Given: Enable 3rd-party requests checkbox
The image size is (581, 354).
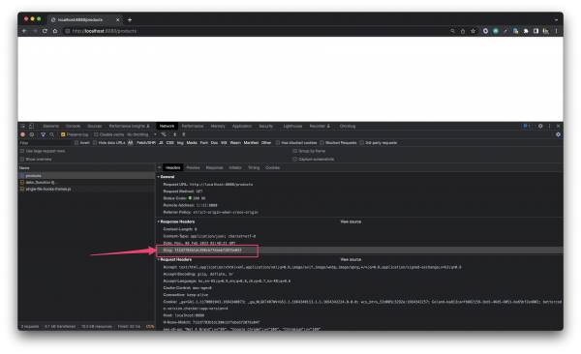Looking at the screenshot, I should pyautogui.click(x=361, y=142).
